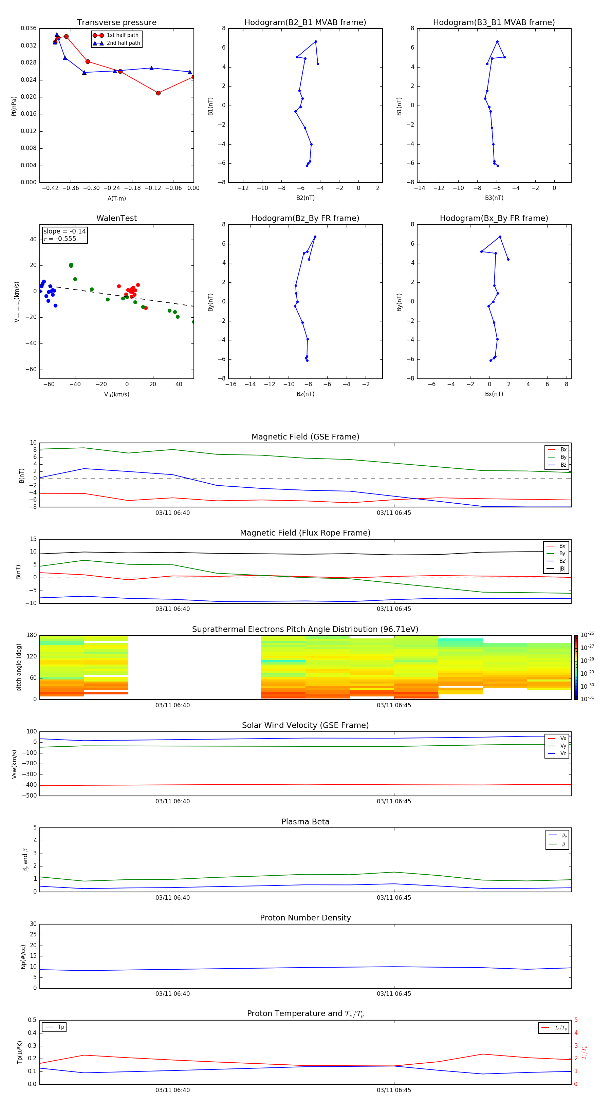Screen dimensions: 611x1120
Task: Click the "Pt(nPa)" y-axis label
Action: [x=14, y=106]
